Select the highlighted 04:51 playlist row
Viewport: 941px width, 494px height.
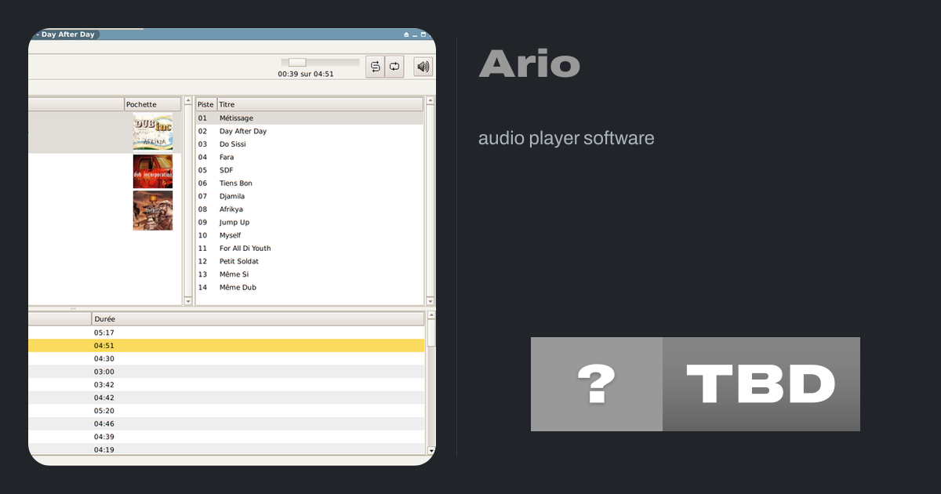(227, 346)
